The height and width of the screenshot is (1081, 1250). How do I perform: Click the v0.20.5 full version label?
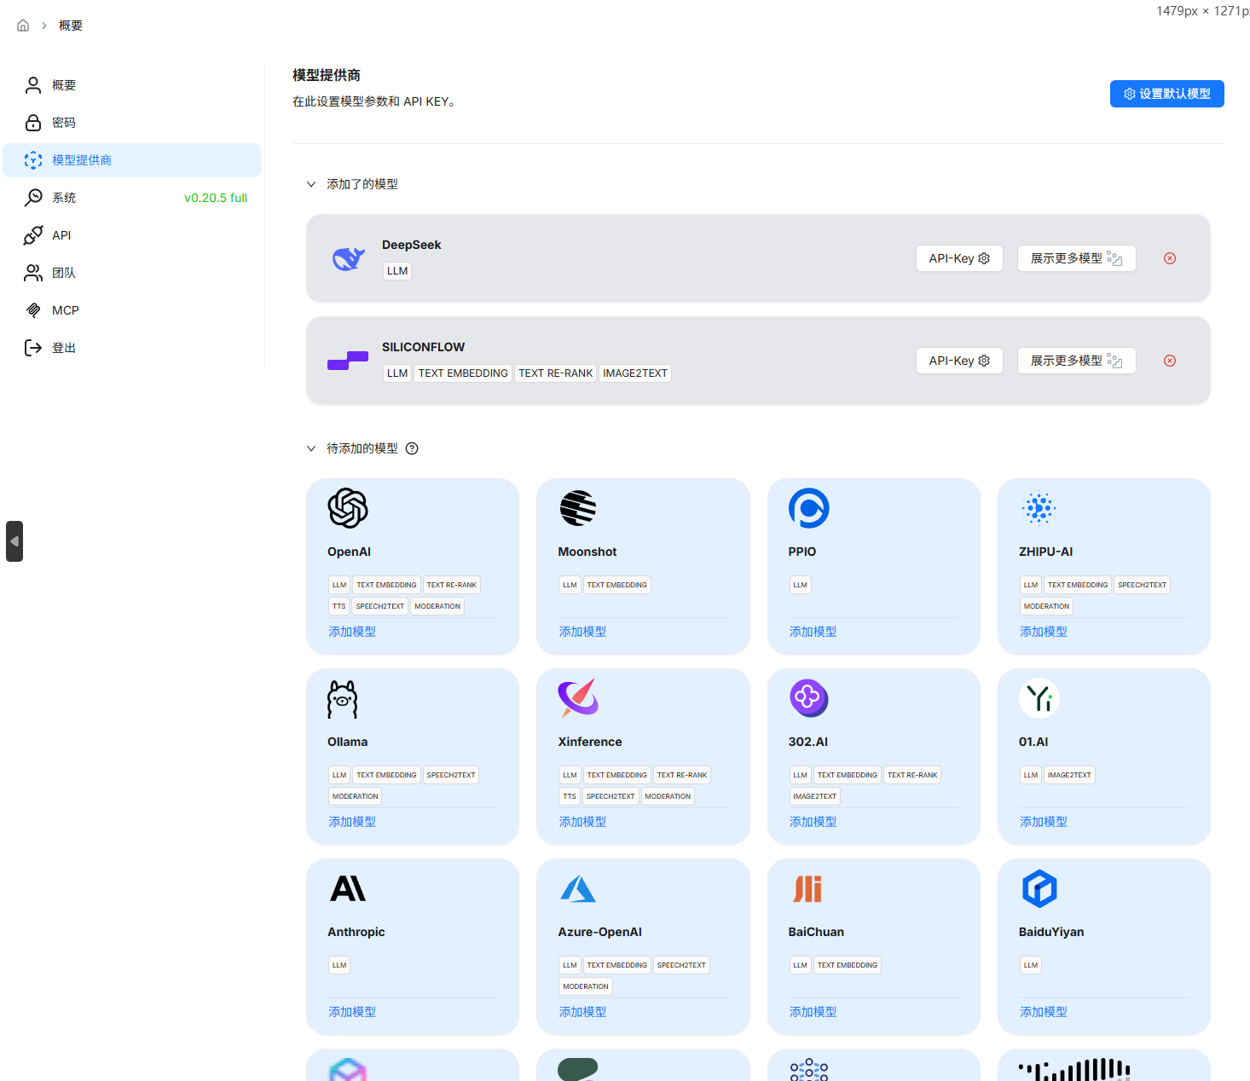[x=216, y=198]
